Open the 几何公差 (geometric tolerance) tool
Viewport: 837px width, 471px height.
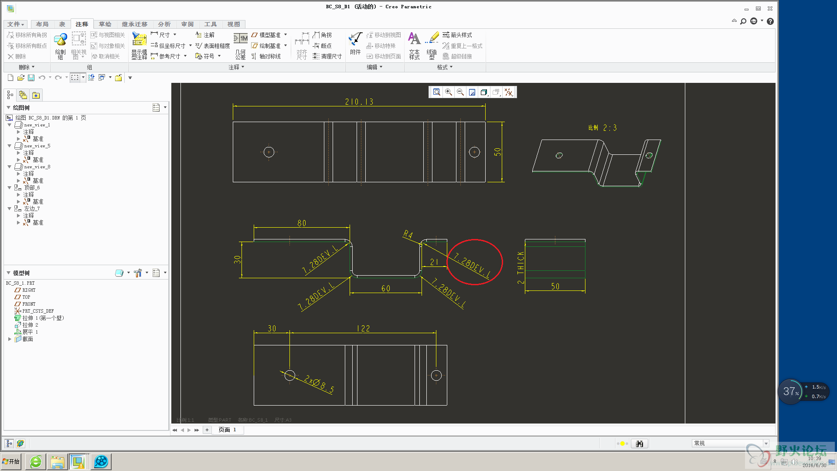[241, 46]
